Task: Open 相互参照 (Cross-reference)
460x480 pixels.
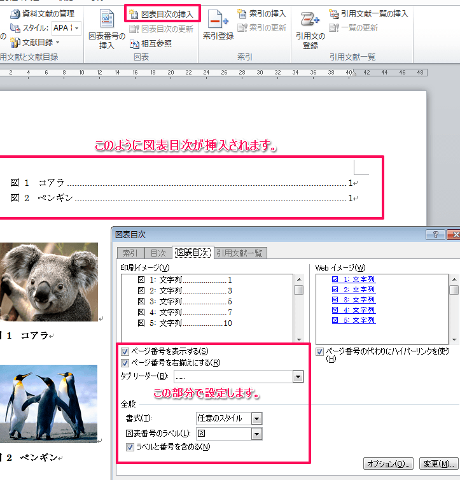Action: (151, 44)
